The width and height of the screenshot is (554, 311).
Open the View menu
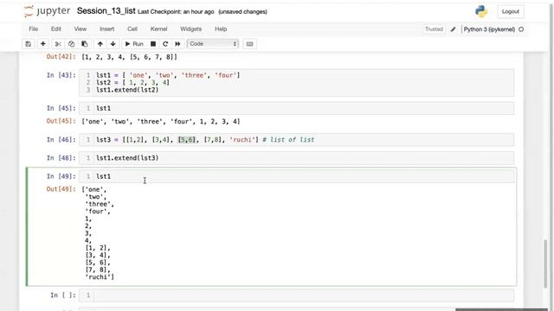click(x=81, y=29)
